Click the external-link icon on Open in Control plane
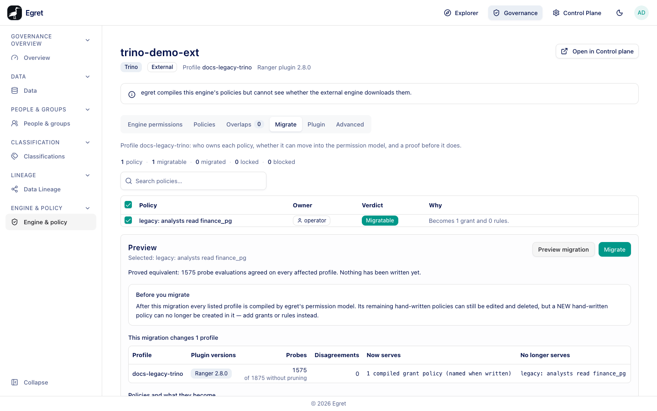Viewport: 657px width, 411px height. pos(564,51)
